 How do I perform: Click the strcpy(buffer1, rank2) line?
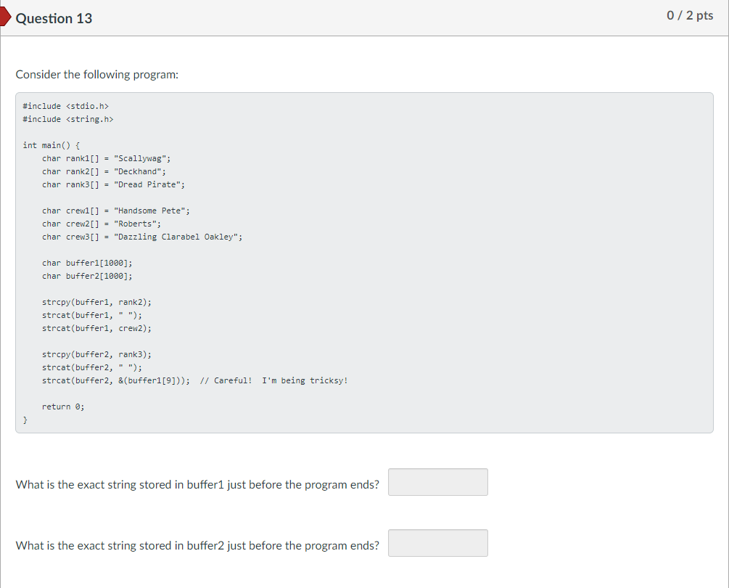[x=96, y=302]
